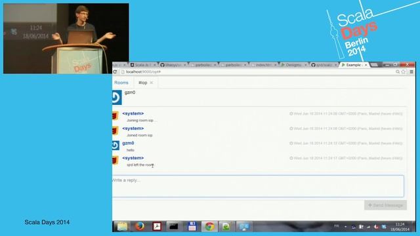Focus the 'Write a reply...' text box
This screenshot has height=236, width=420.
(258, 186)
